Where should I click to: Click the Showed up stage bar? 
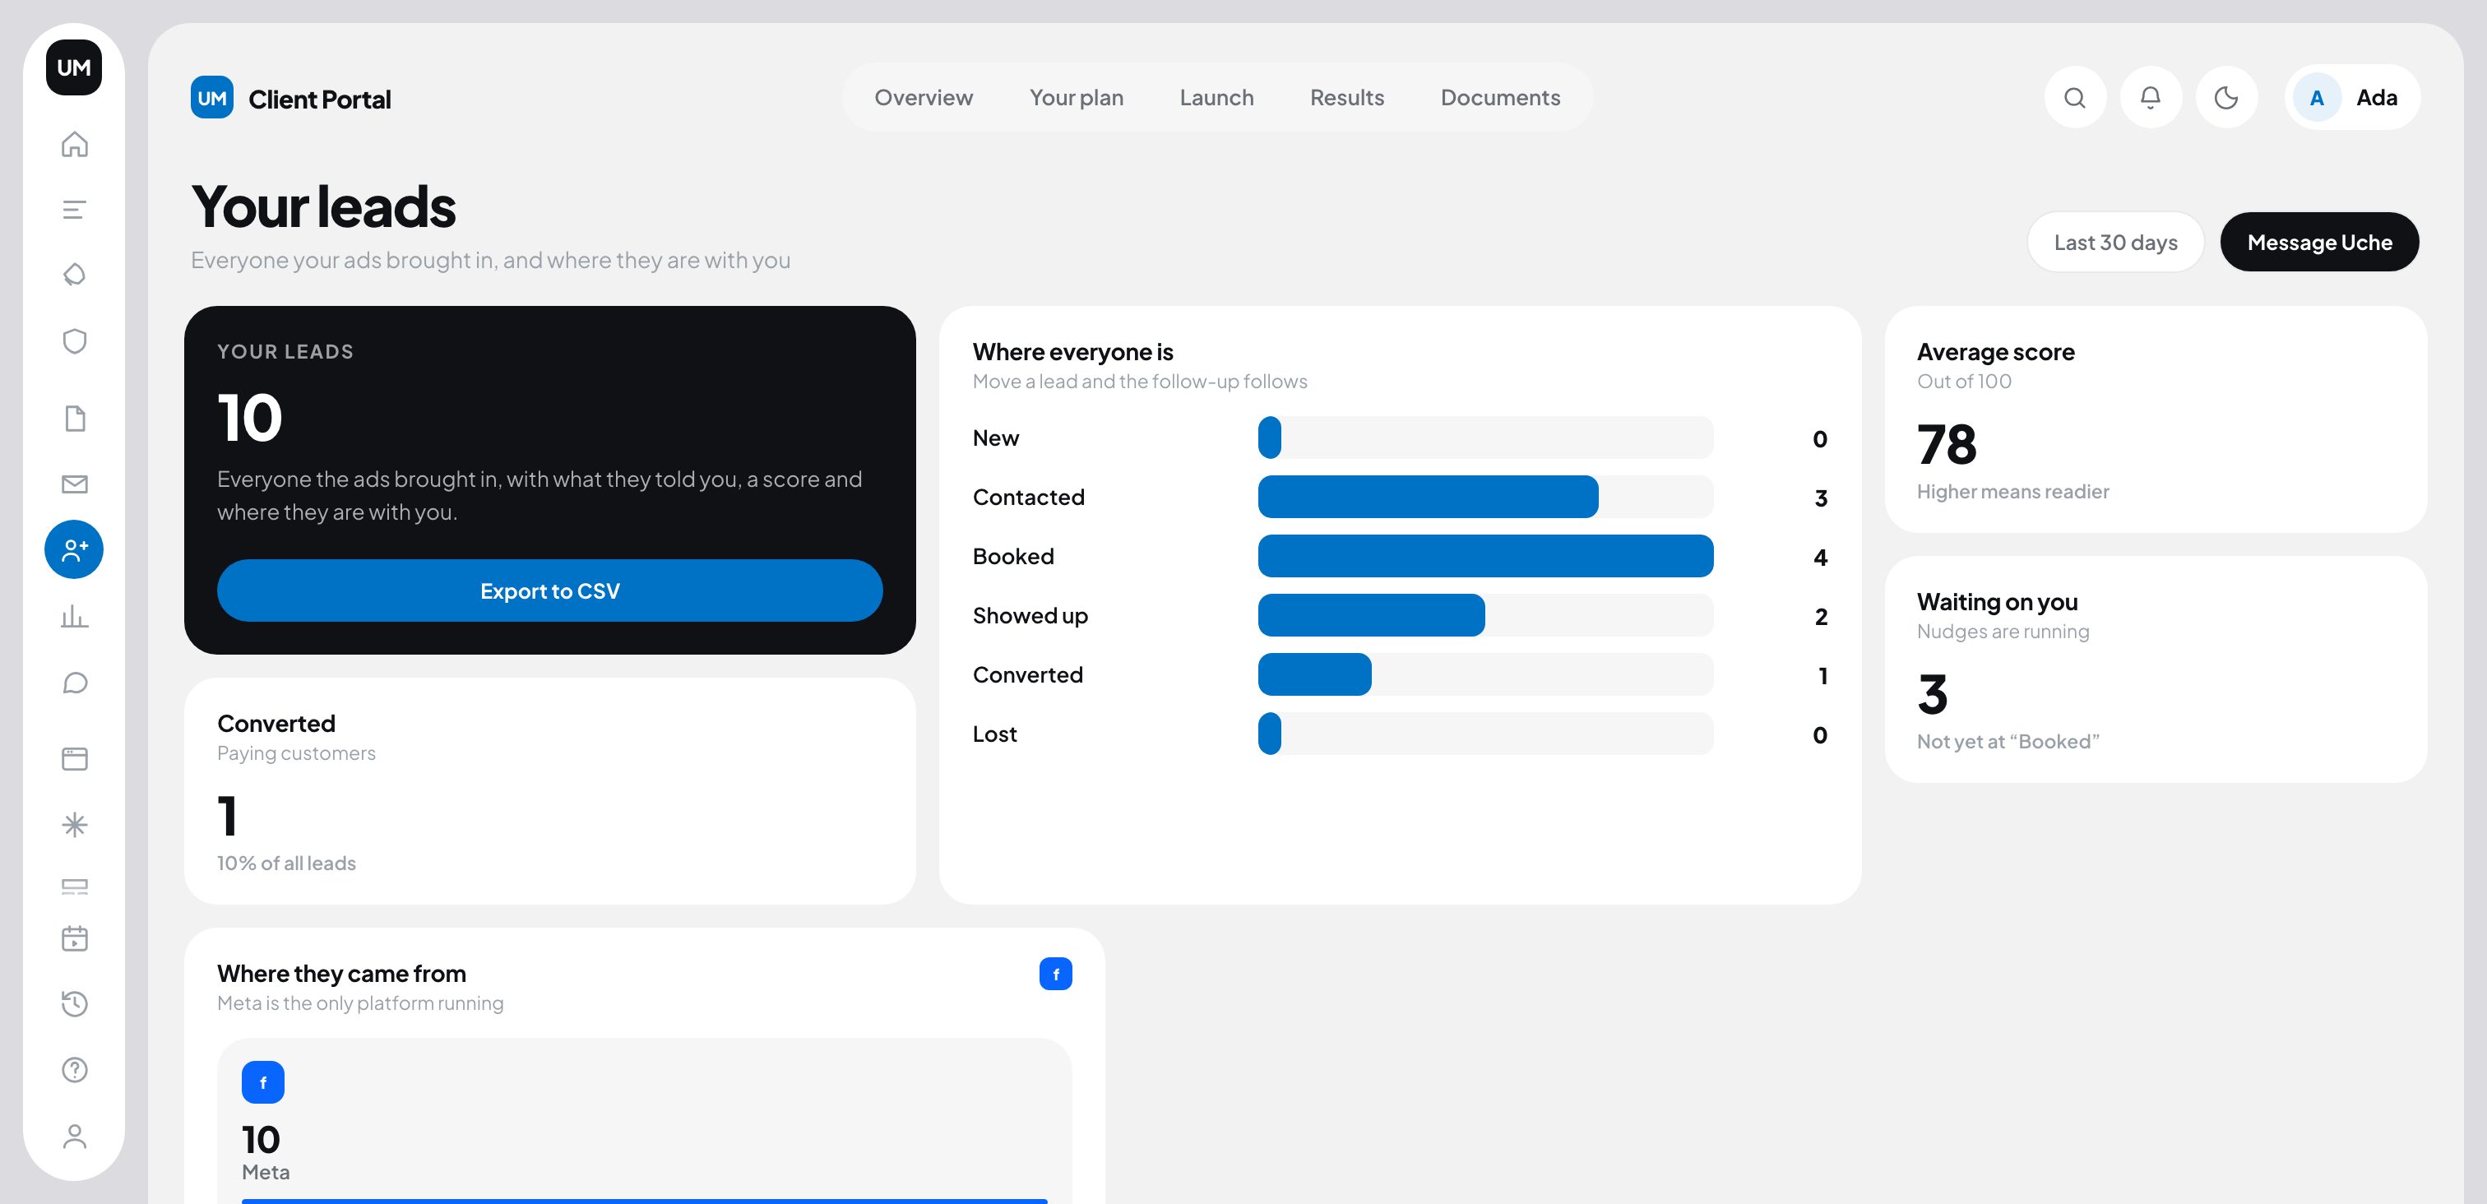[1484, 616]
